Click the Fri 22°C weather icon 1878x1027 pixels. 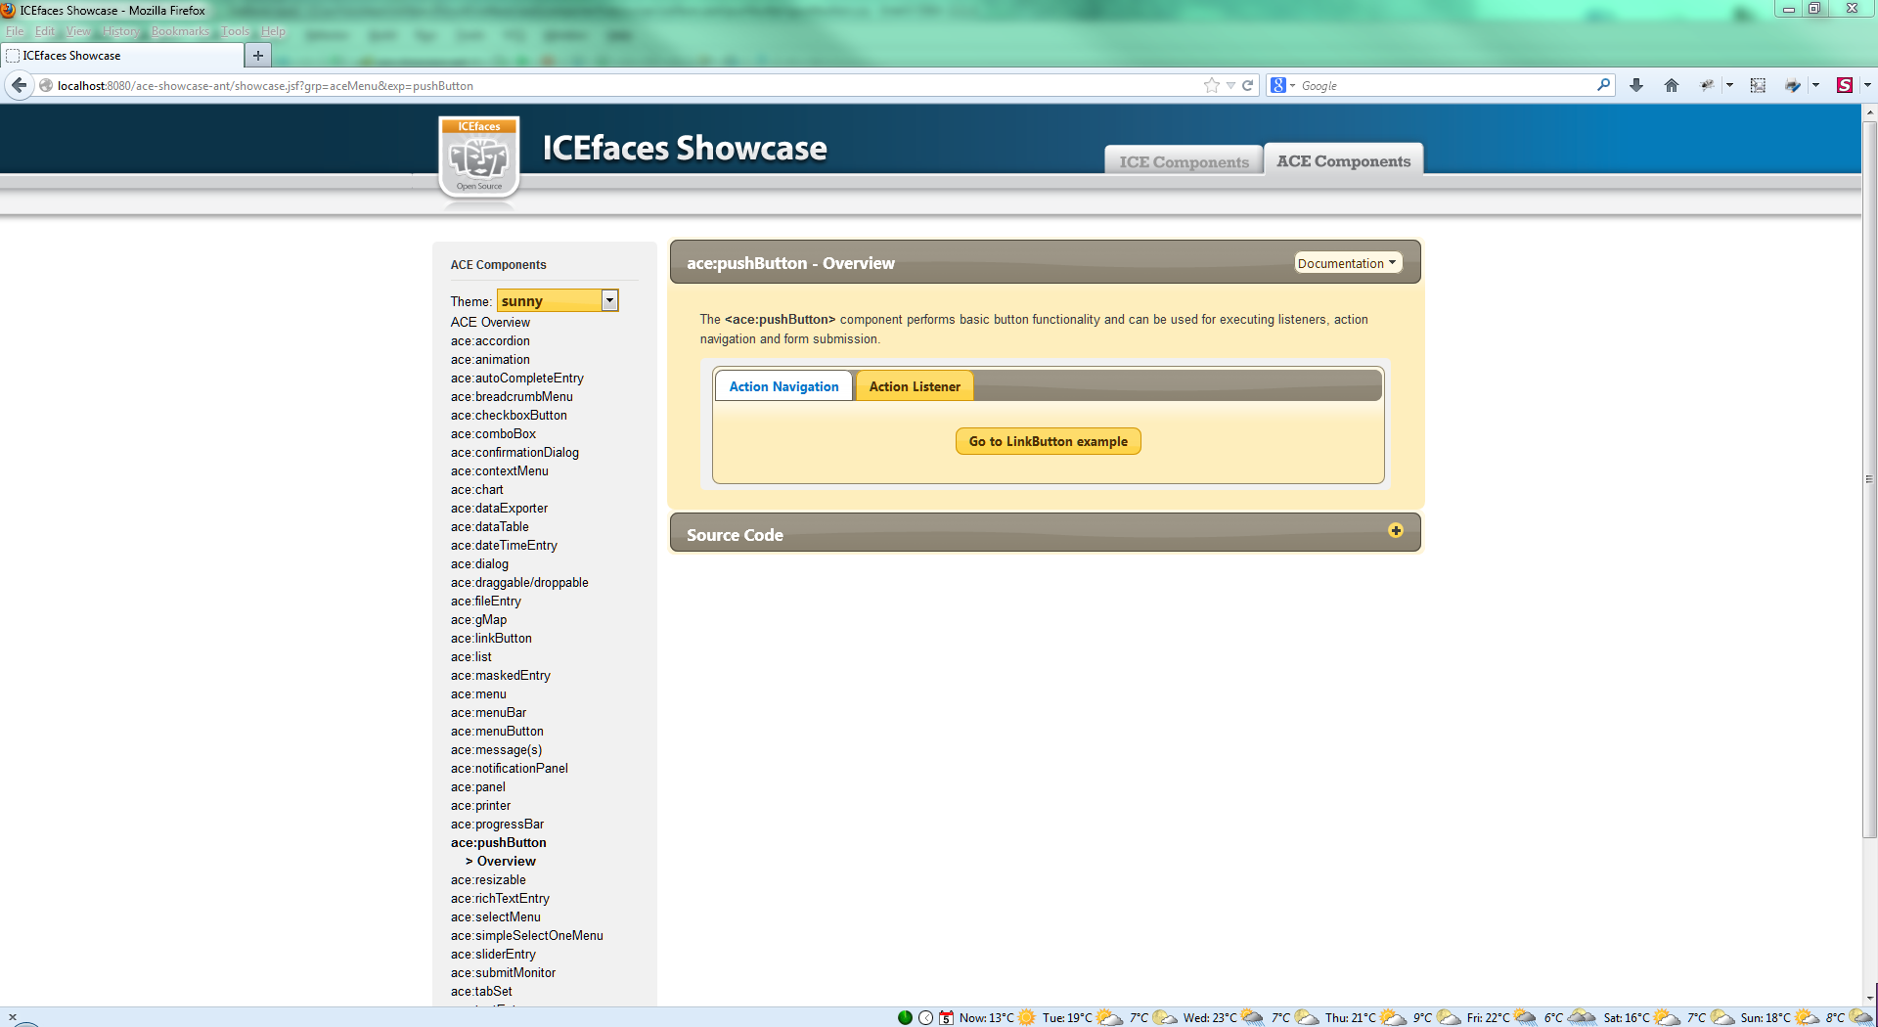(1525, 1017)
